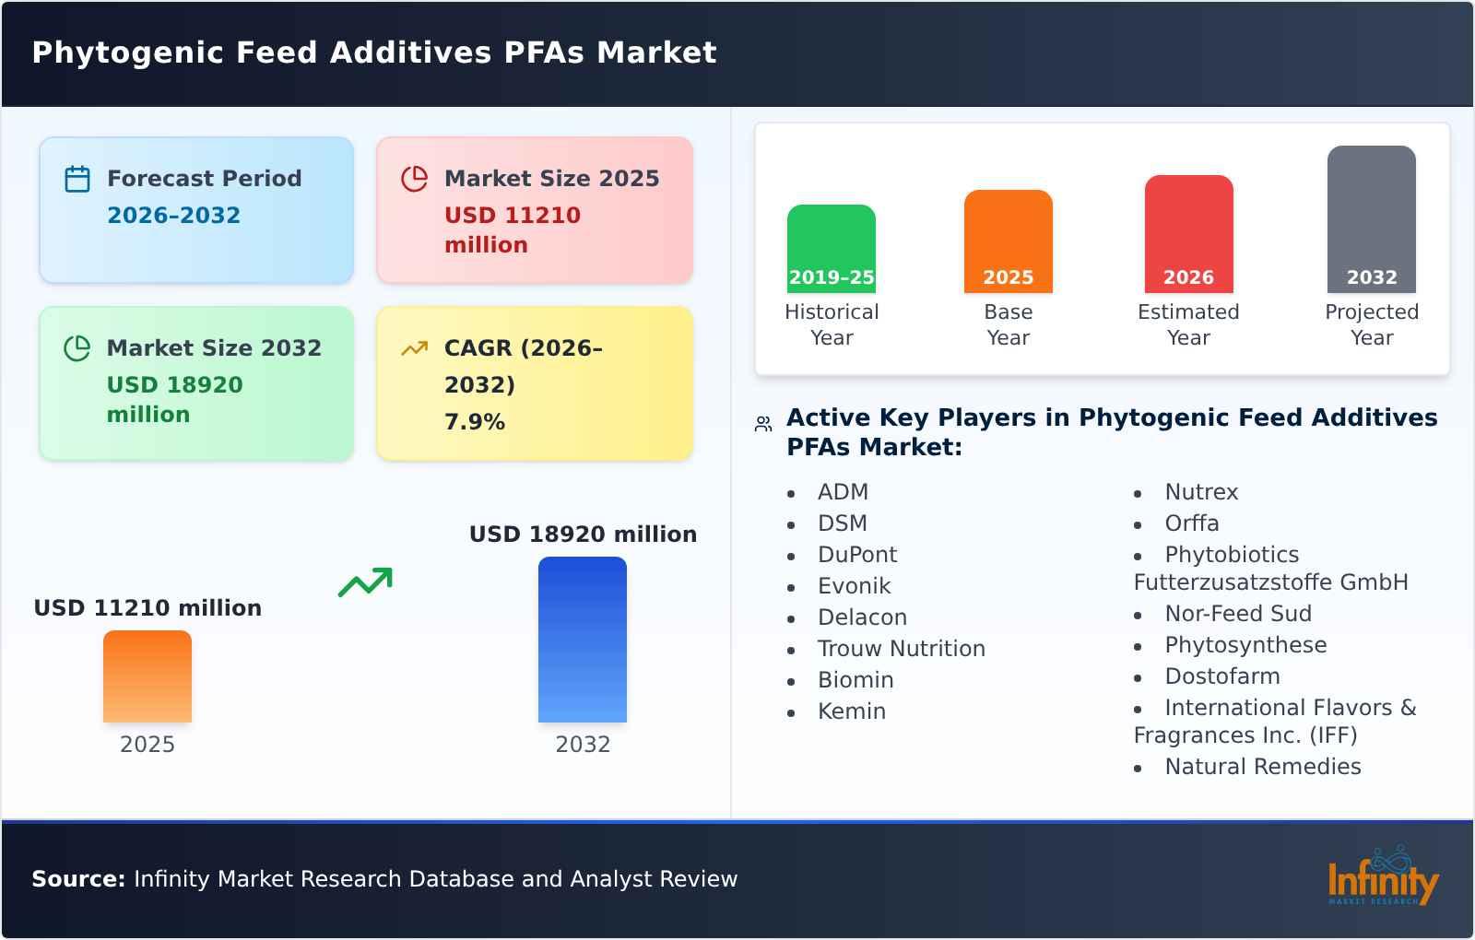Select the CAGR 7.9% yellow card

coord(533,383)
